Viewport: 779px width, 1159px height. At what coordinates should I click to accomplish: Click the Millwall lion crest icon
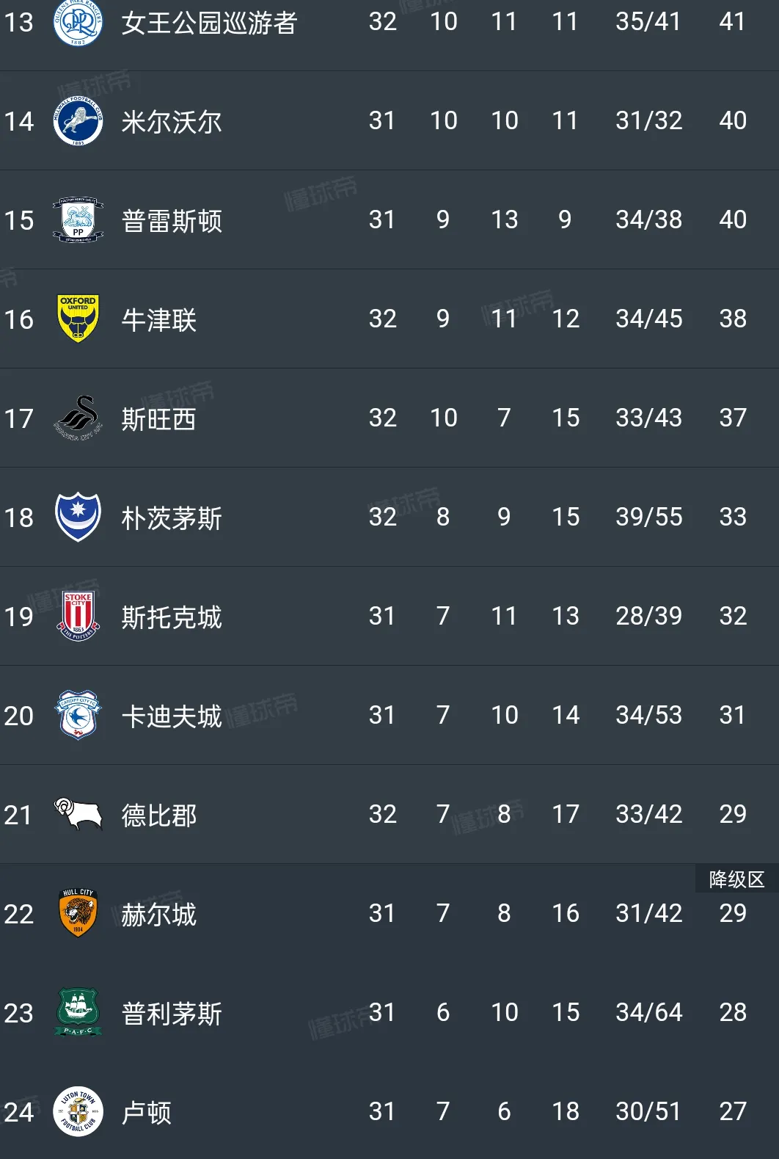78,121
